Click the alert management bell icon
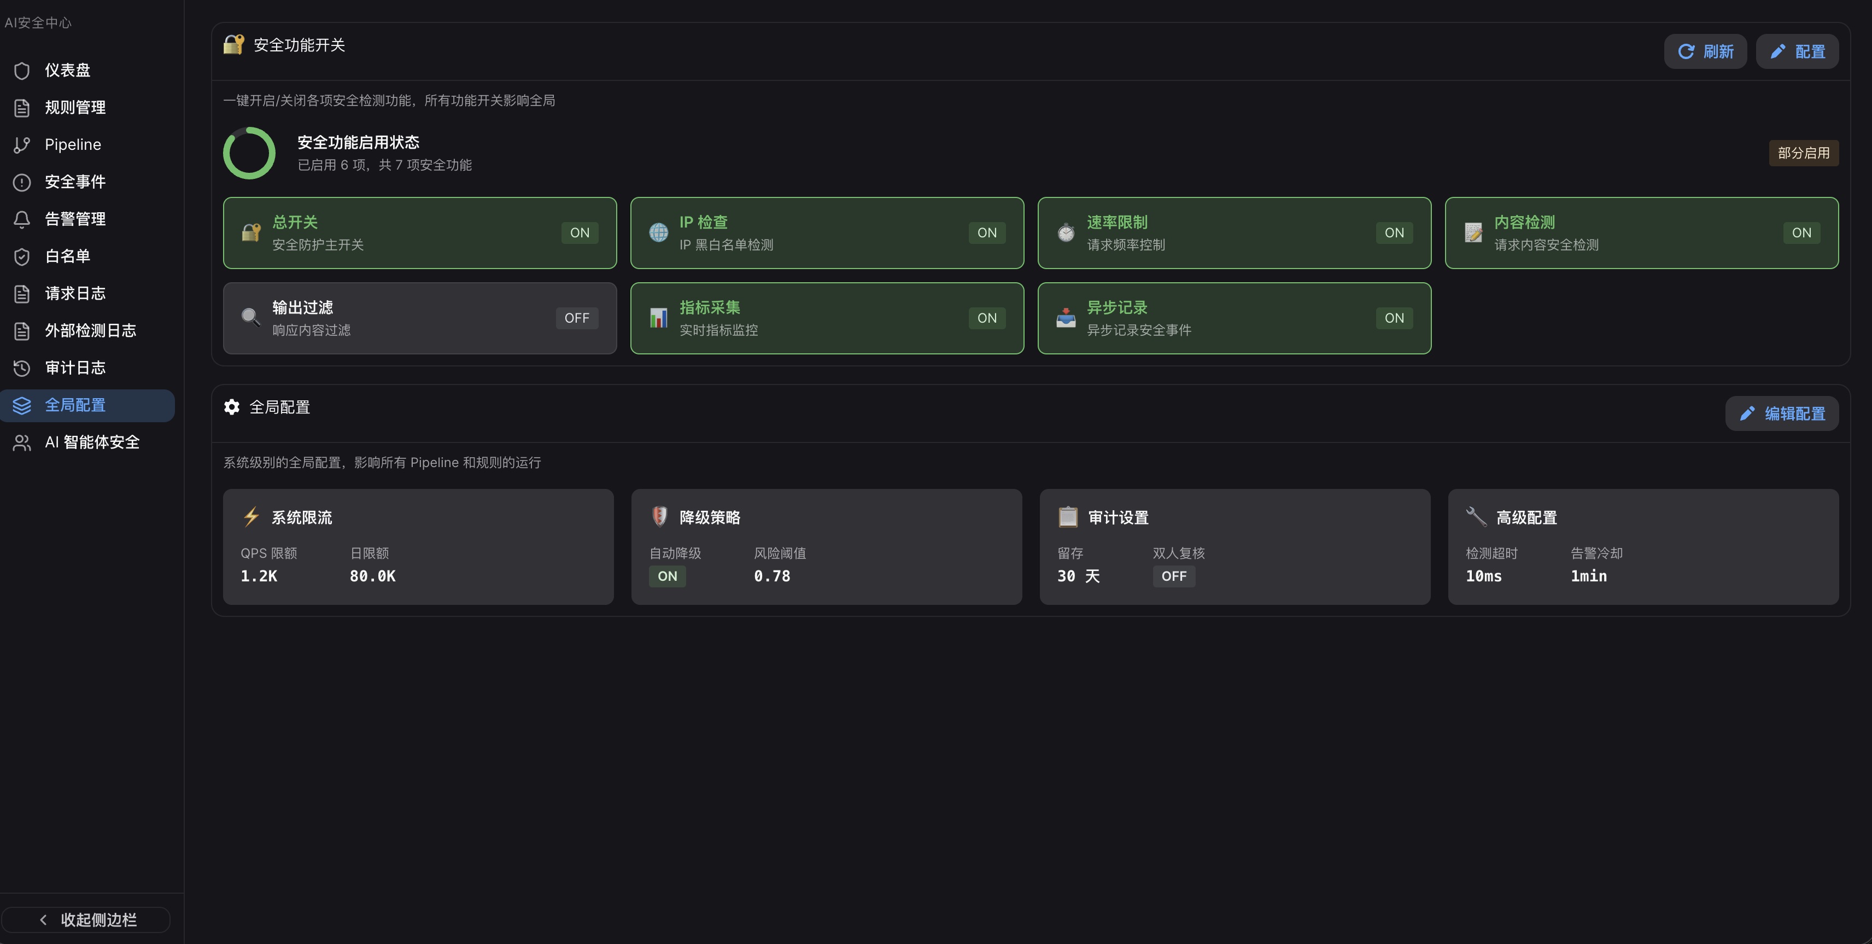1872x944 pixels. 22,219
